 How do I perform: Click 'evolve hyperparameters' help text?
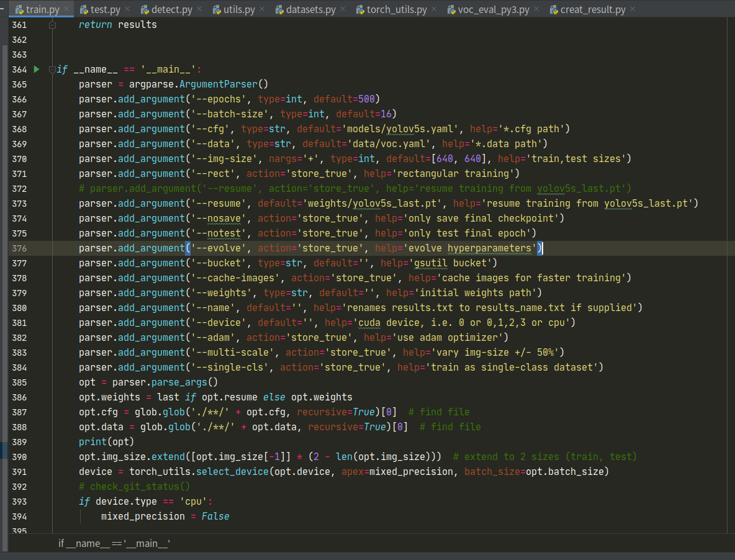click(x=470, y=248)
